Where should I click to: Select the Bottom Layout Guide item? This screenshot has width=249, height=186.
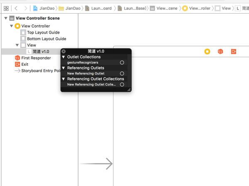point(46,39)
